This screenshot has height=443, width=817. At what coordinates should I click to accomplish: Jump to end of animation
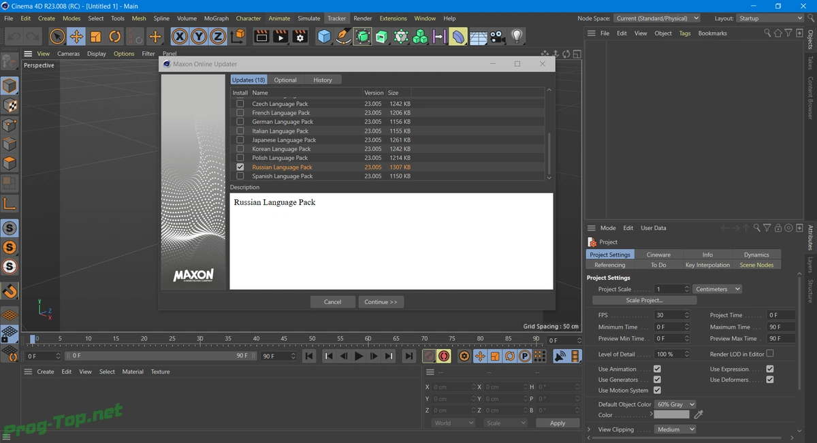pyautogui.click(x=408, y=356)
